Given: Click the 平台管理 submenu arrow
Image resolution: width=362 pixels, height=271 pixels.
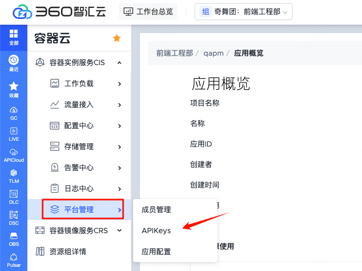Looking at the screenshot, I should pyautogui.click(x=119, y=210).
